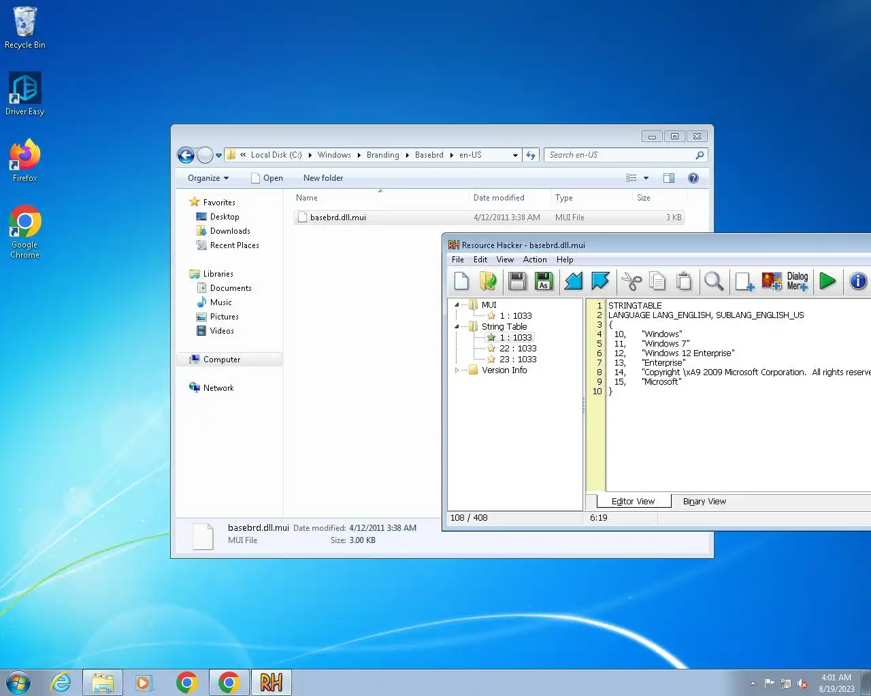Click the volume speaker tray icon

coord(803,683)
